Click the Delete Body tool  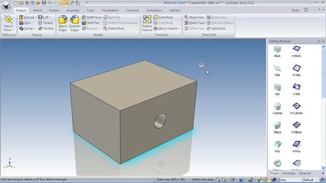(x=114, y=28)
